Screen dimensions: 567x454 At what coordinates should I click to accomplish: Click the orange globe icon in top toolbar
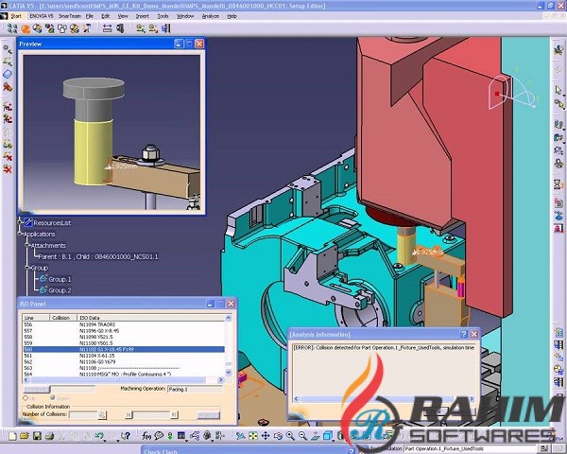click(x=26, y=28)
